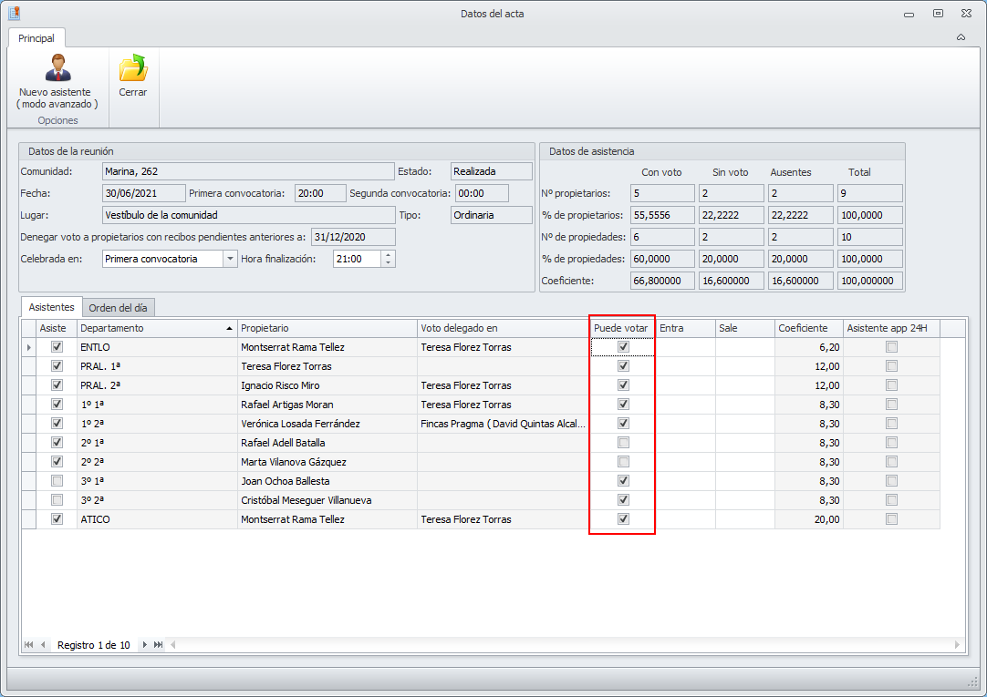The width and height of the screenshot is (987, 697).
Task: Enable Puede votar for Rafael Adell Batalla
Action: coord(623,442)
